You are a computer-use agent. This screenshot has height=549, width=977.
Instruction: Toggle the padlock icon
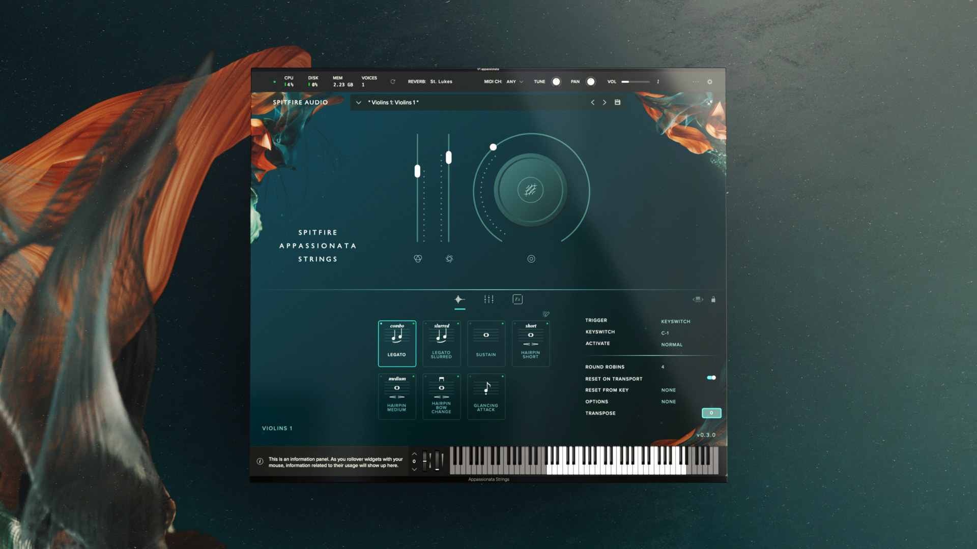pos(713,299)
